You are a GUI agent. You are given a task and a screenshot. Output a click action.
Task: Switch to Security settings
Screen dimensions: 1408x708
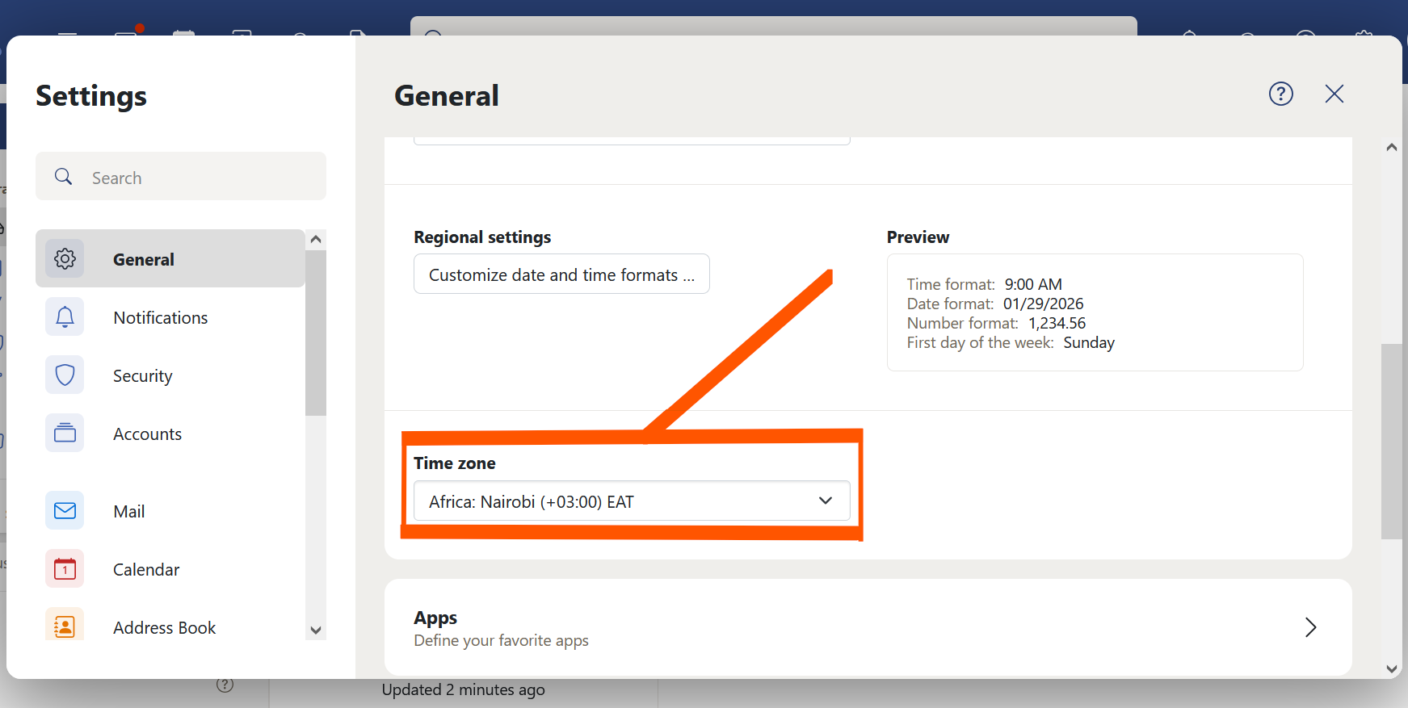click(170, 375)
